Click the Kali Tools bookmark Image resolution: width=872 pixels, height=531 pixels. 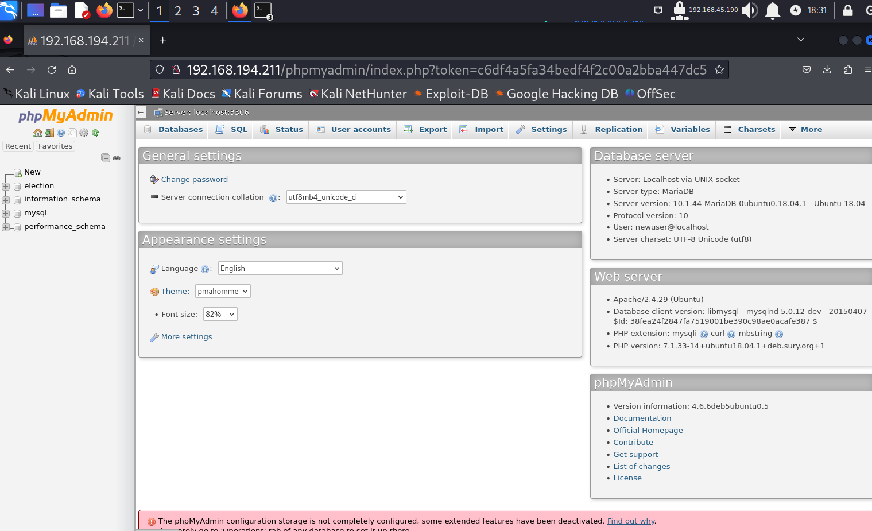[x=110, y=94]
